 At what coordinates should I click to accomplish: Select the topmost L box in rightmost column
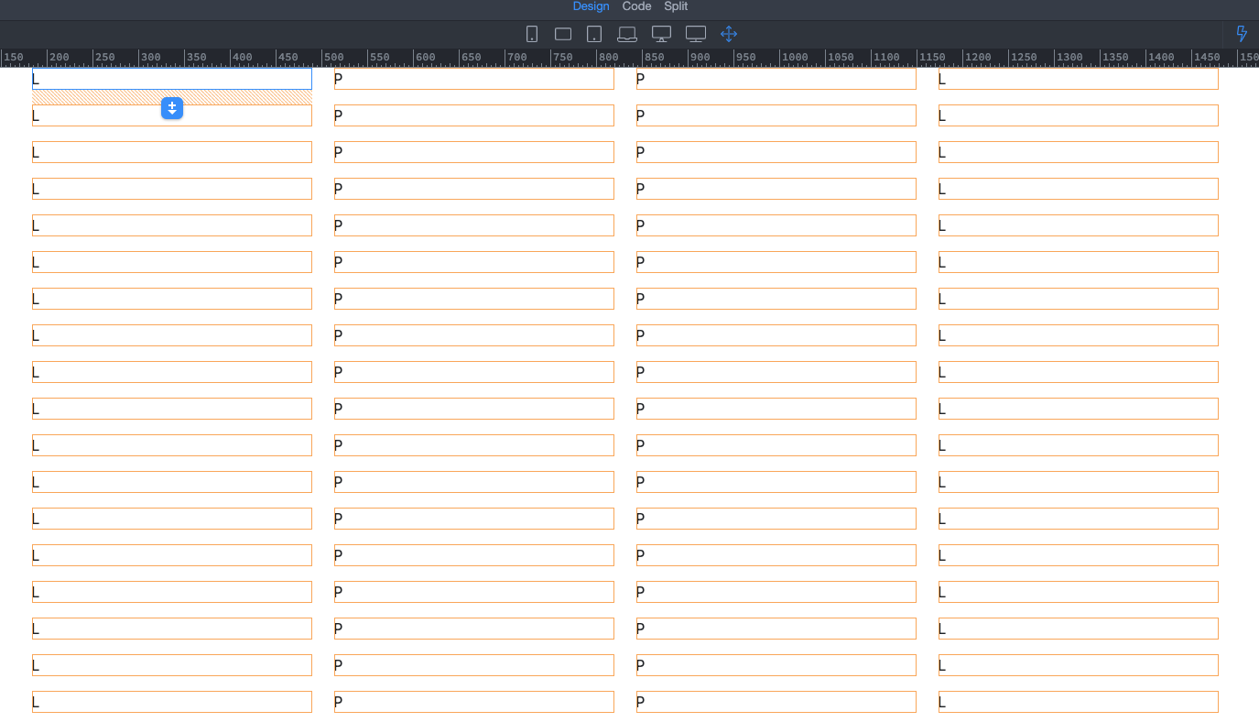1079,79
